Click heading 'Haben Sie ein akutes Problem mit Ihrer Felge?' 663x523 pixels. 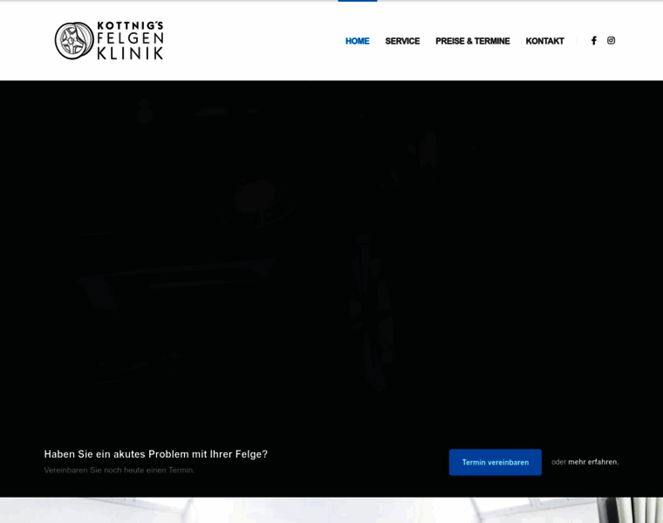coord(155,454)
